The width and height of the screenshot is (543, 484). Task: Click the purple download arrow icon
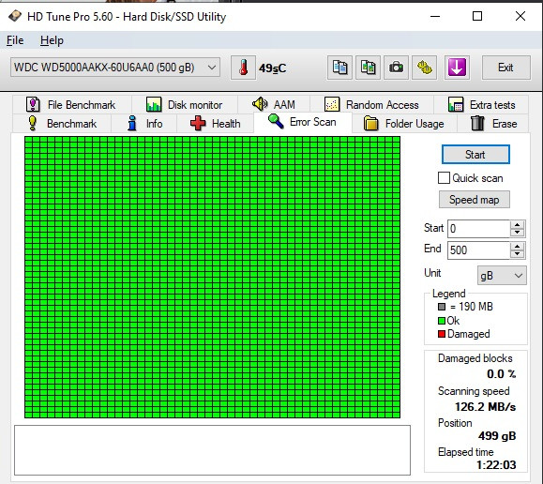pos(457,68)
